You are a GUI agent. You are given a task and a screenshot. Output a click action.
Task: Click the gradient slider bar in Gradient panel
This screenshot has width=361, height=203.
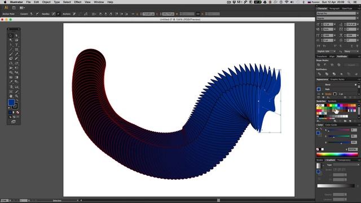click(336, 186)
